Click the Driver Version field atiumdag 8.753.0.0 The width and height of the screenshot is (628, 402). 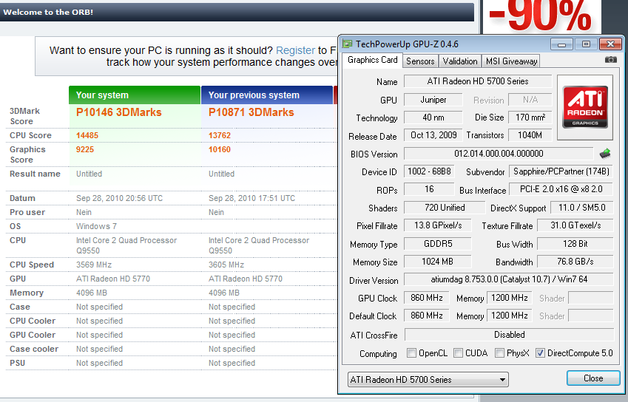509,279
